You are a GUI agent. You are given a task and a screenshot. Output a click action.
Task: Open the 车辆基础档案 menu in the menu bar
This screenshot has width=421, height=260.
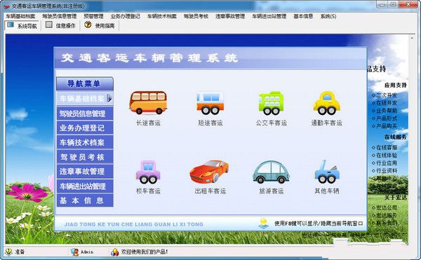(x=20, y=16)
